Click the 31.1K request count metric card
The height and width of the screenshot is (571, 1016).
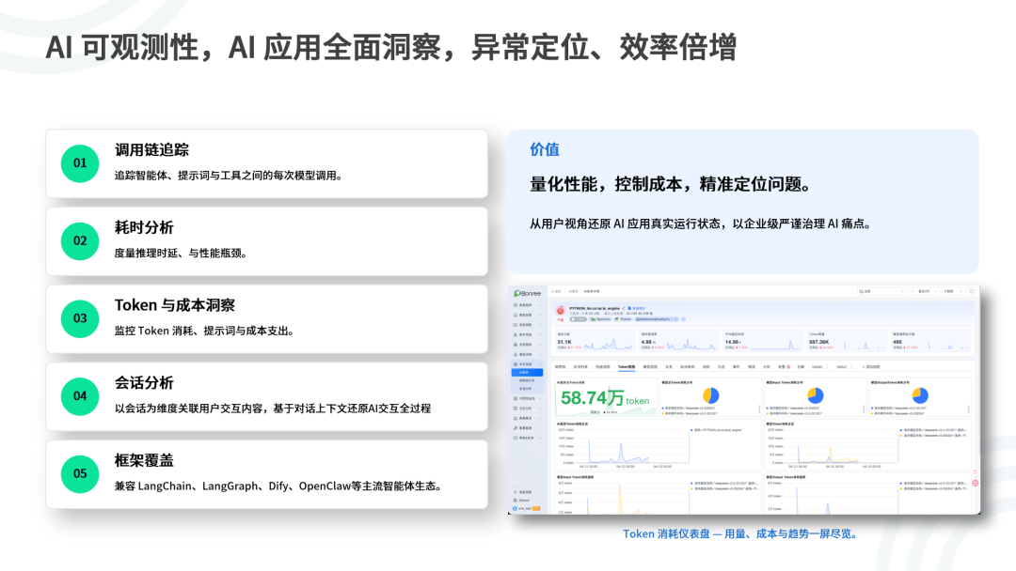tap(595, 341)
